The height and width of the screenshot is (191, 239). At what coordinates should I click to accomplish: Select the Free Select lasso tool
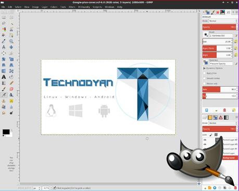click(4, 23)
